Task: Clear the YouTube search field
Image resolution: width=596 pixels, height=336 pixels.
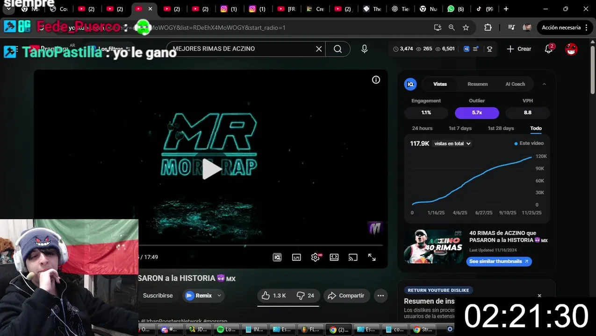Action: (319, 49)
